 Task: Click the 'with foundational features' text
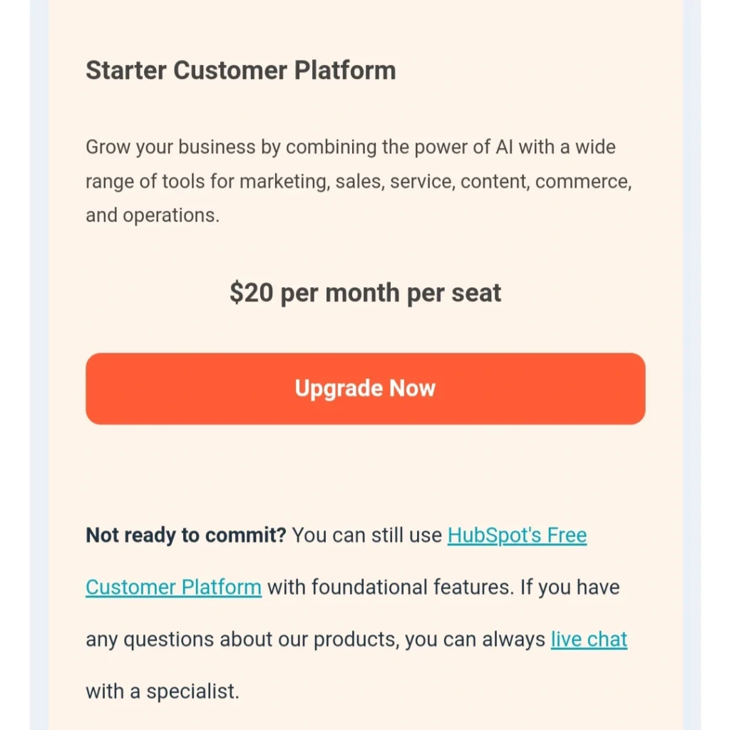coord(391,587)
